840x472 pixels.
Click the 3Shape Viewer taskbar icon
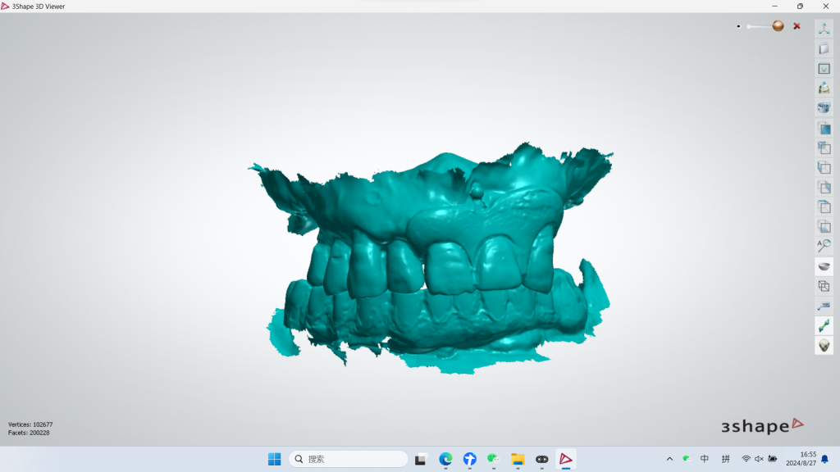coord(566,459)
